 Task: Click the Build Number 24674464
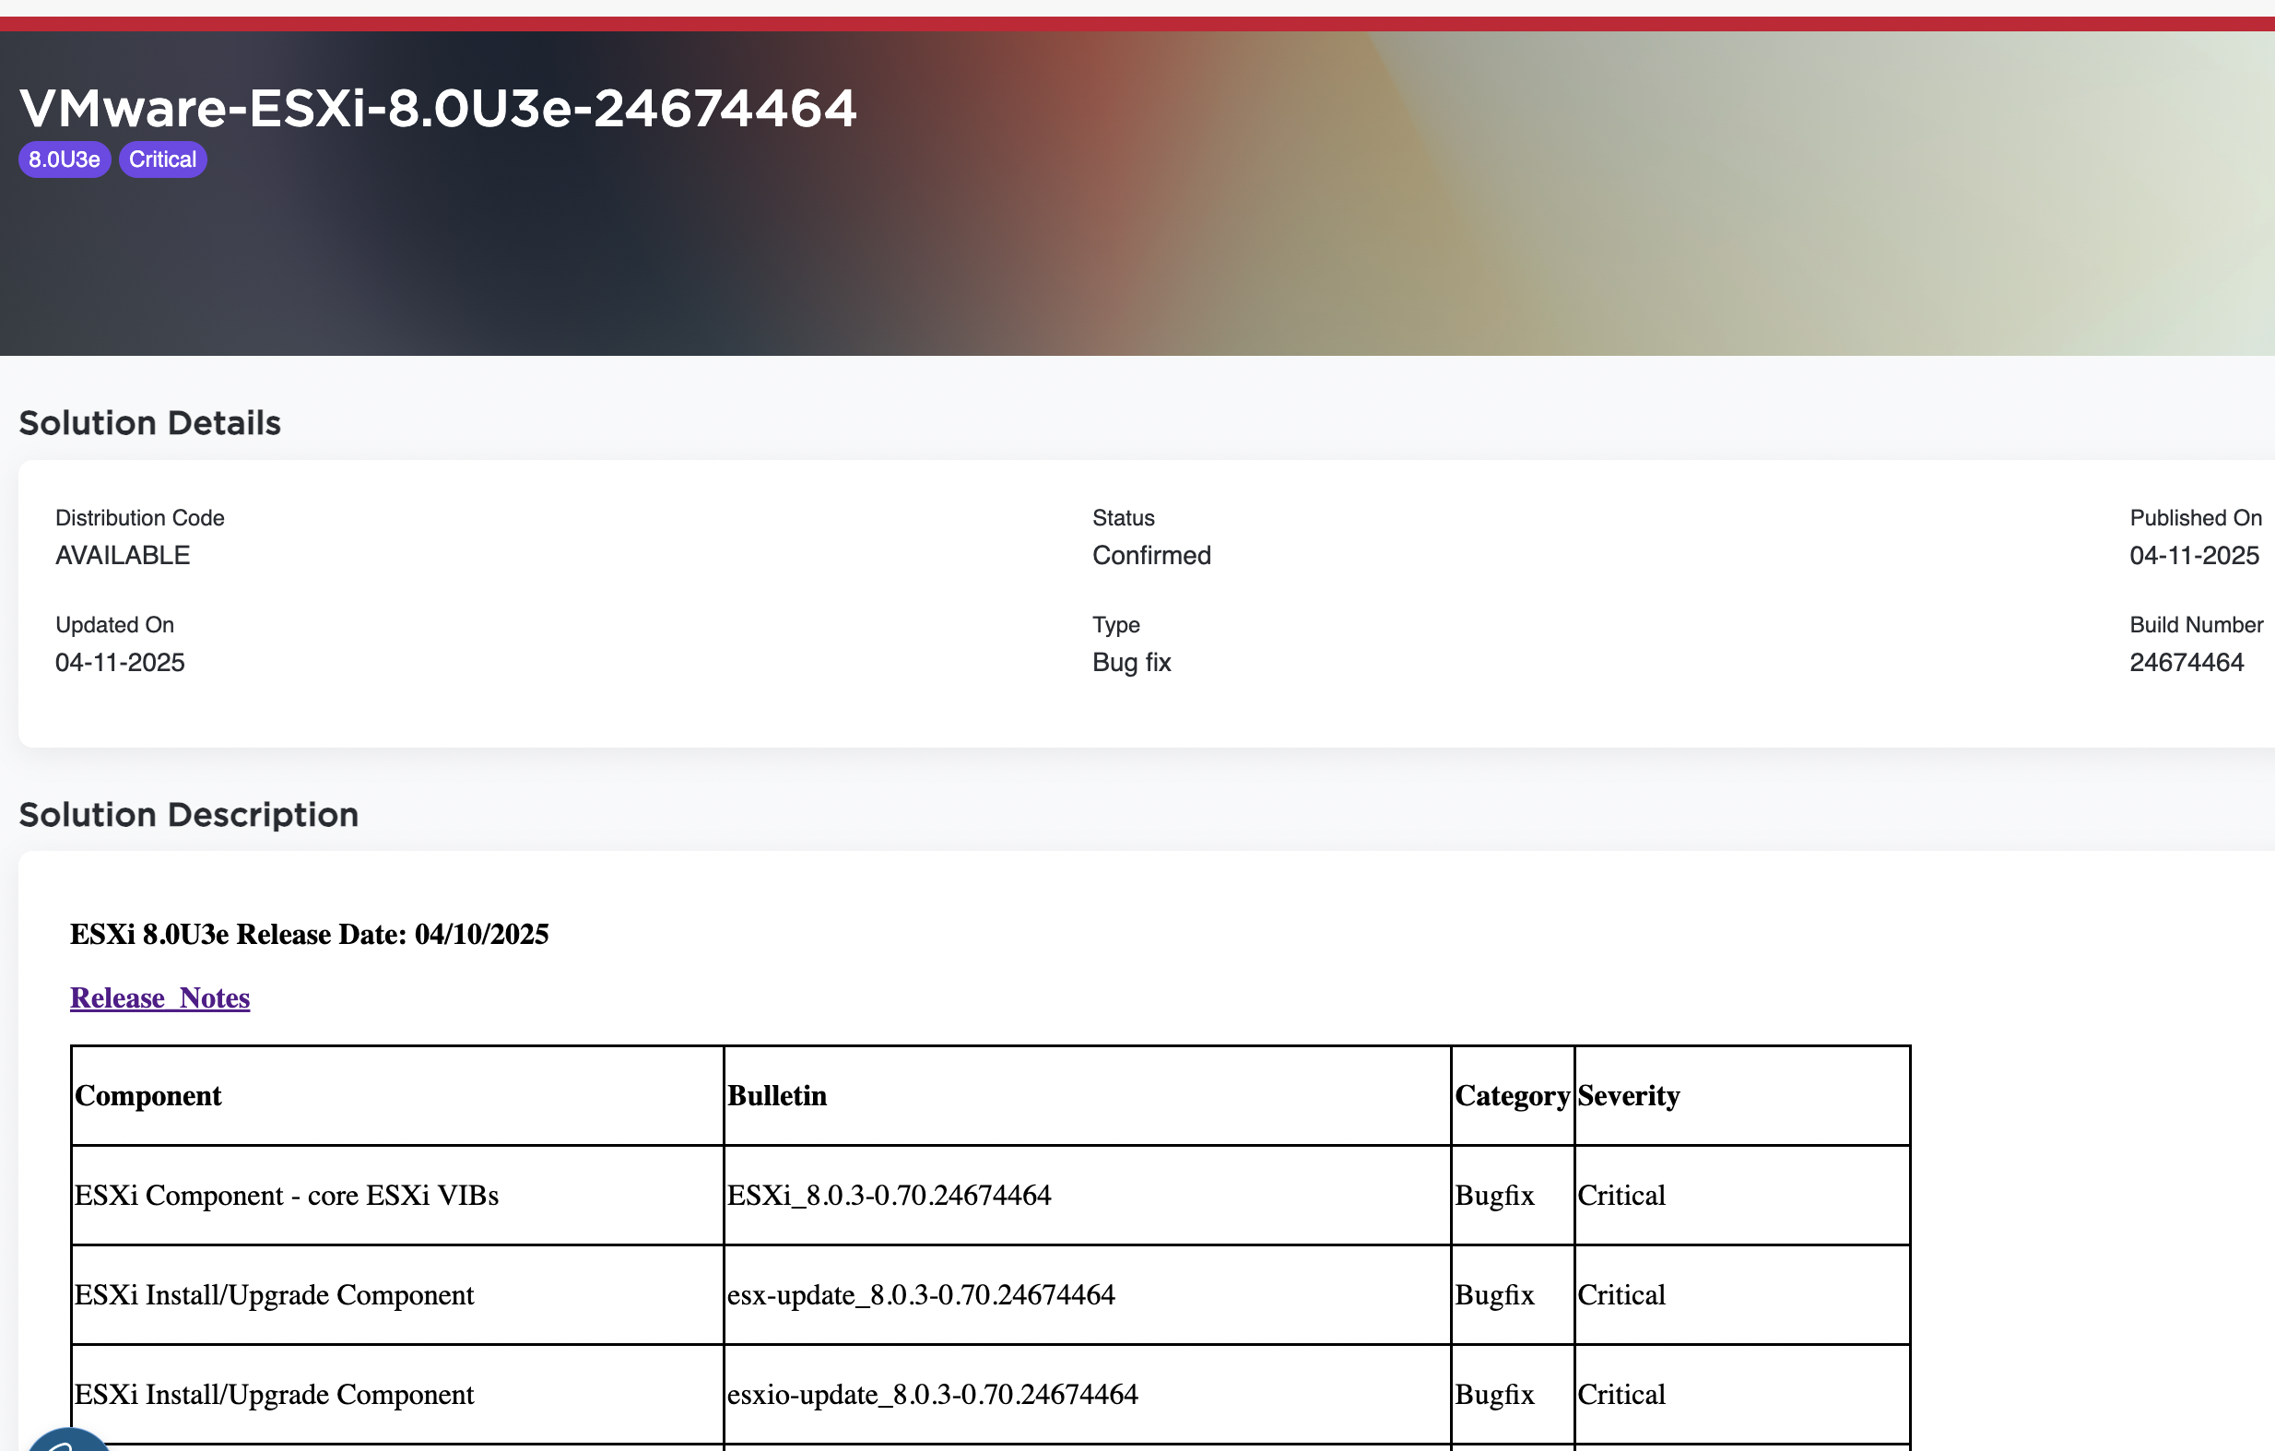(x=2187, y=661)
